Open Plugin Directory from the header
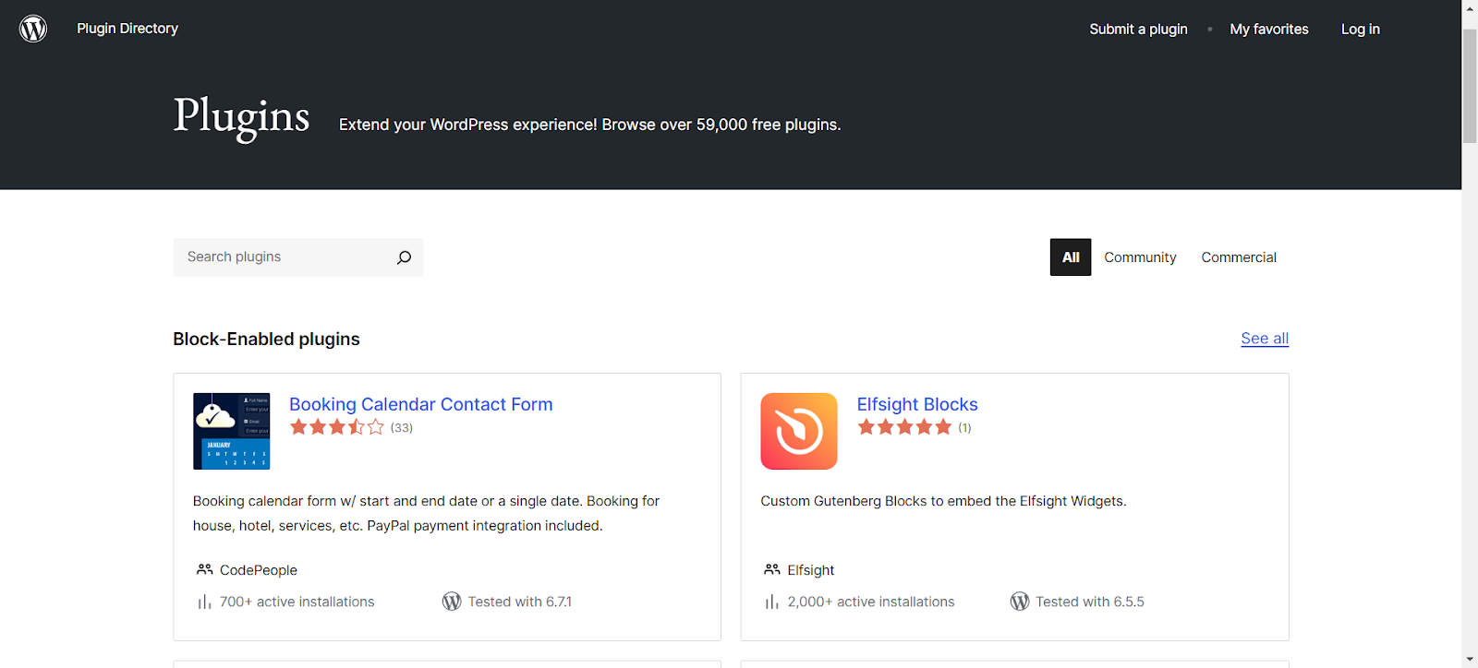 (127, 29)
